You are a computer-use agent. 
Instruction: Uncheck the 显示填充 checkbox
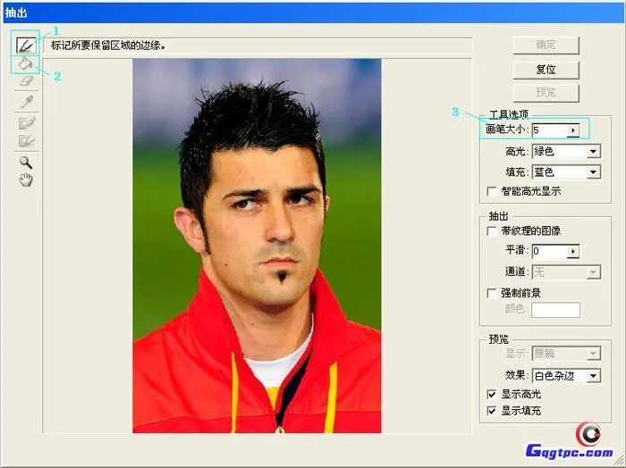[x=491, y=412]
